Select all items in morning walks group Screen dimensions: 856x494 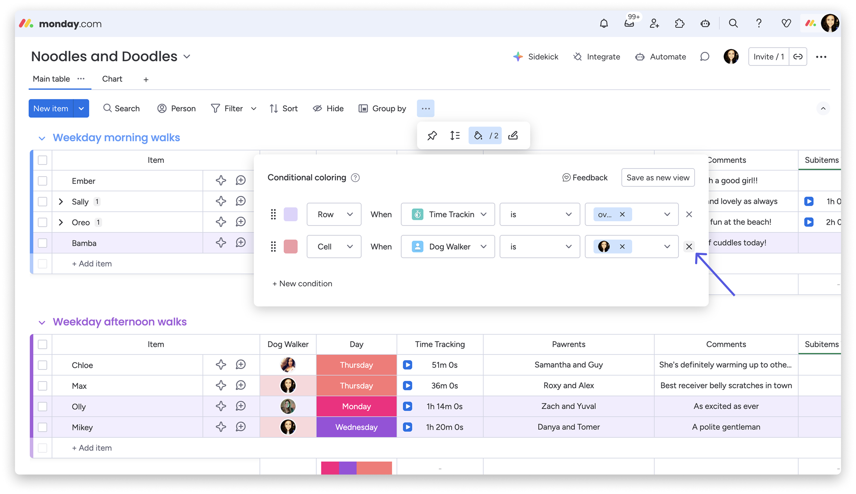pyautogui.click(x=43, y=160)
